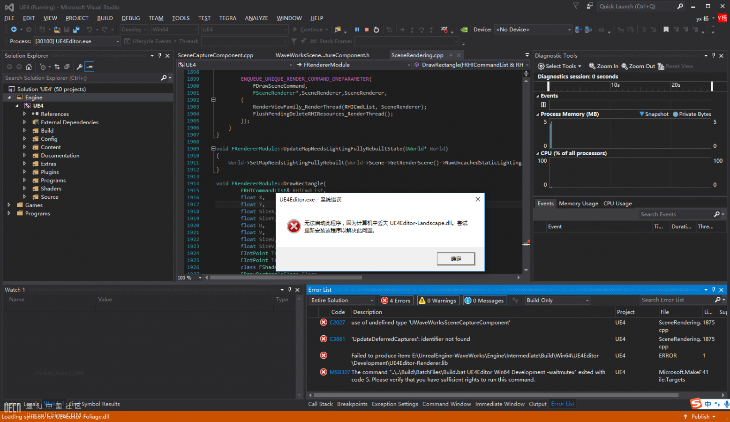Screen dimensions: 730x422
Task: Open Select Tools gear menu
Action: 559,66
